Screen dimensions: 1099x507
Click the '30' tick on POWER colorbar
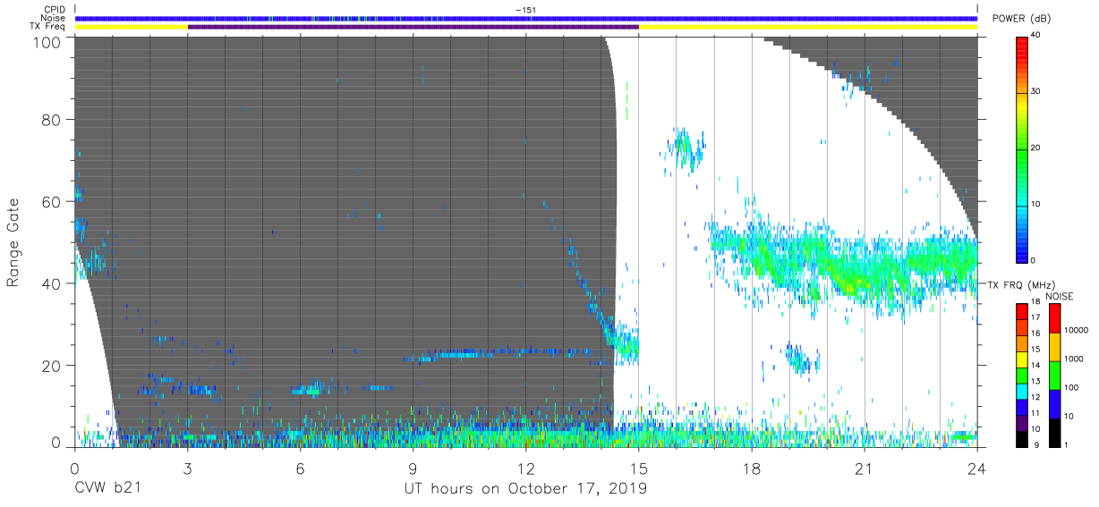click(x=1036, y=91)
